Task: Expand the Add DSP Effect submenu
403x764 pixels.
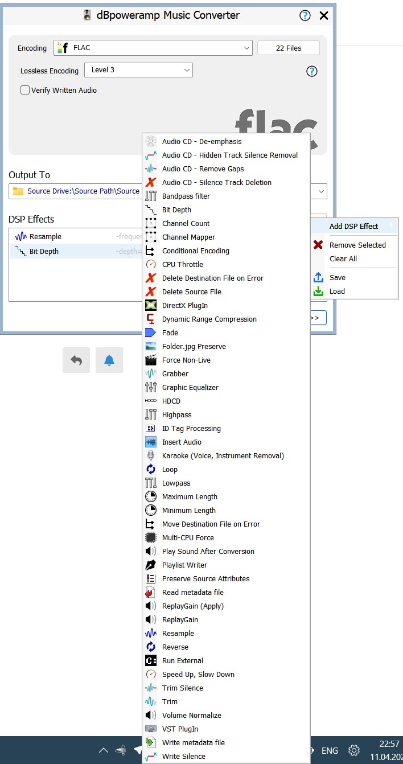Action: pos(354,226)
